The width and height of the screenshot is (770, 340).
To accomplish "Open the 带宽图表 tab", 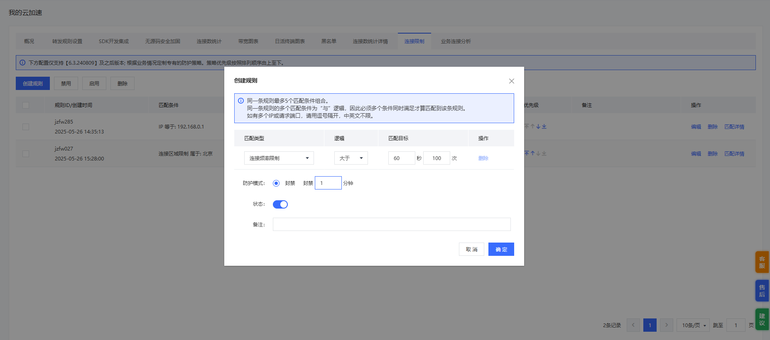I will 248,41.
